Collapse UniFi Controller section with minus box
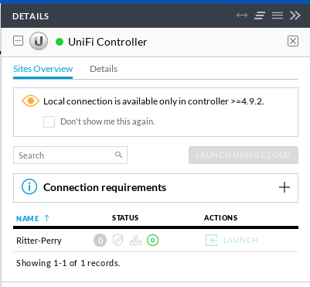Screen dimensions: 310x287 (18, 41)
